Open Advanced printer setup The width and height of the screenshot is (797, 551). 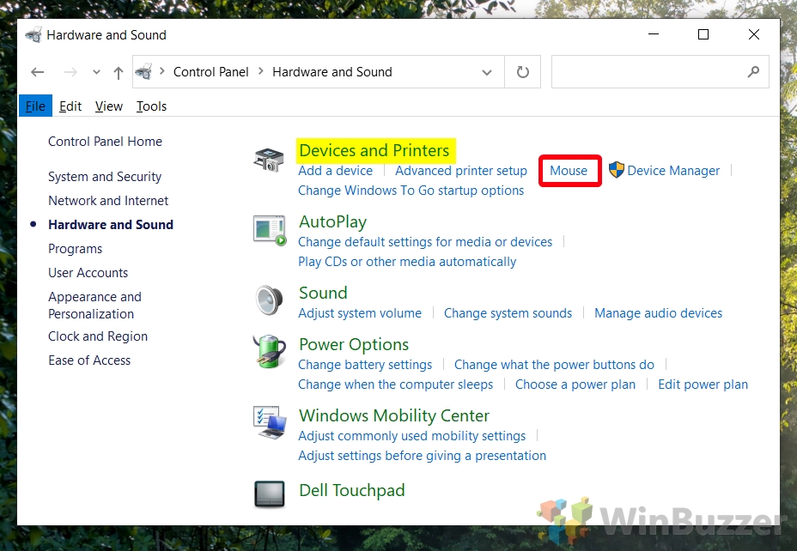point(461,171)
